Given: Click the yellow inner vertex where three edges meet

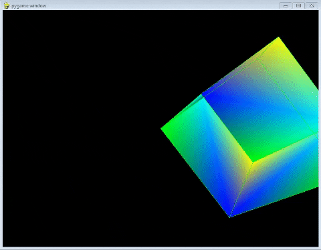Looking at the screenshot, I should click(x=252, y=162).
